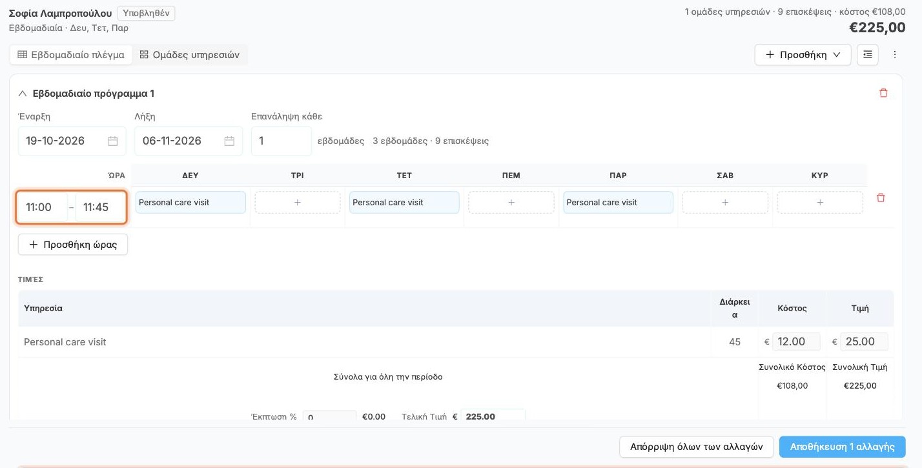This screenshot has height=468, width=922.
Task: Click the Διάρκεια value 45
Action: [735, 342]
